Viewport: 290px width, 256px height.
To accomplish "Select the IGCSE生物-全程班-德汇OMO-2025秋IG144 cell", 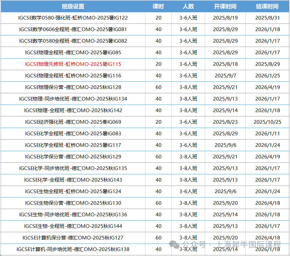I will pos(73,226).
